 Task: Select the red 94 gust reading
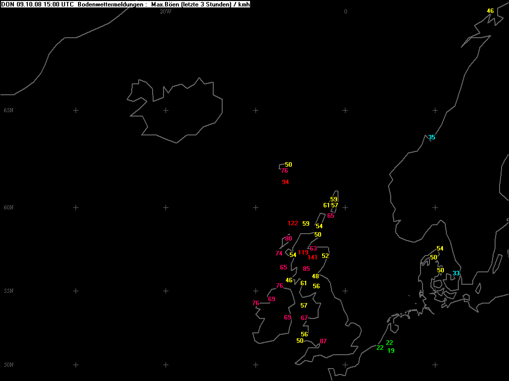[285, 182]
